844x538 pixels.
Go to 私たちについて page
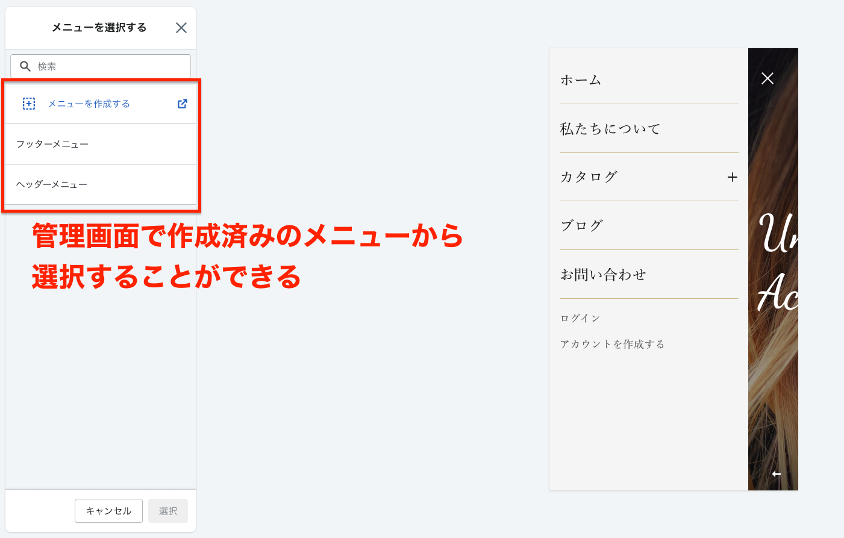pos(610,129)
